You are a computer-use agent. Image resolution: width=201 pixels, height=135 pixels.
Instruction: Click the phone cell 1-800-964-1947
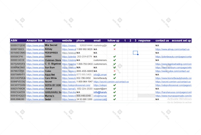(85, 82)
